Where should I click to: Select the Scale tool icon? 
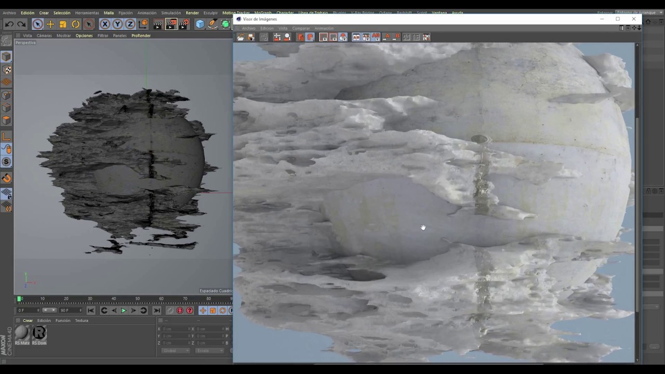63,24
